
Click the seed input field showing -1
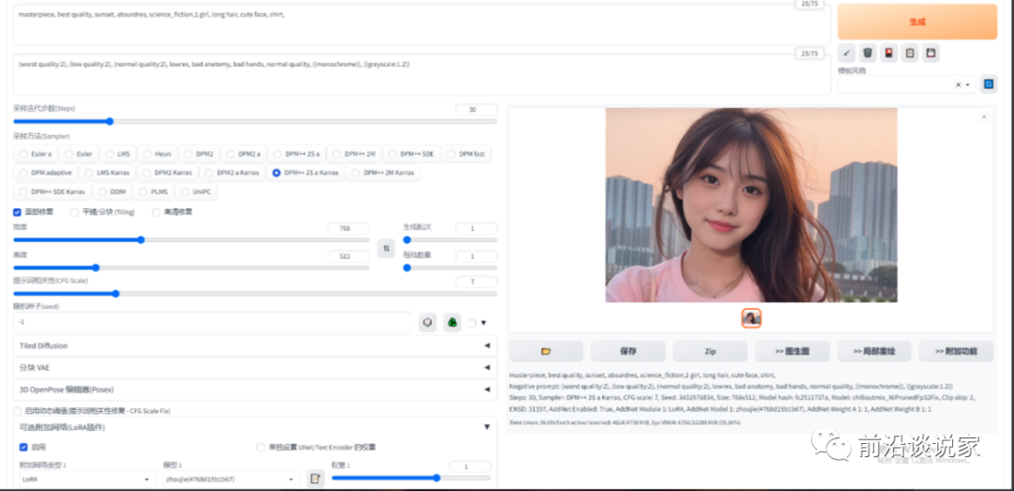pyautogui.click(x=212, y=322)
